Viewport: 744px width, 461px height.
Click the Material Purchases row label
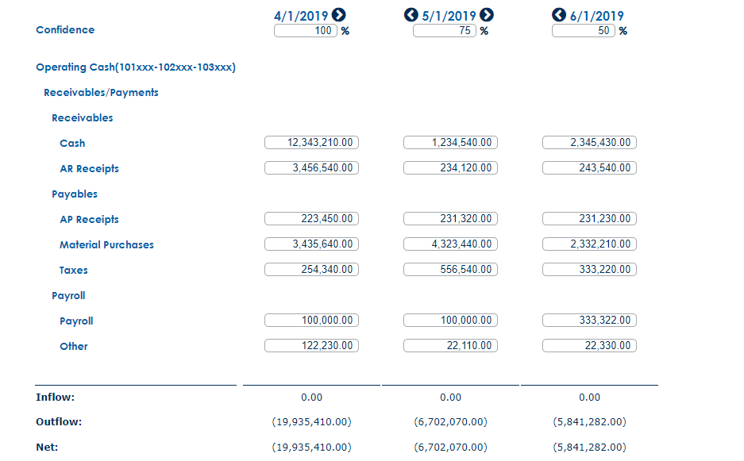[x=106, y=244]
